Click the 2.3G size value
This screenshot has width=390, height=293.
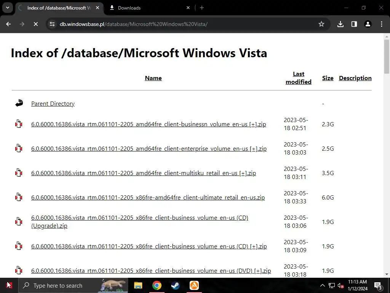(328, 124)
